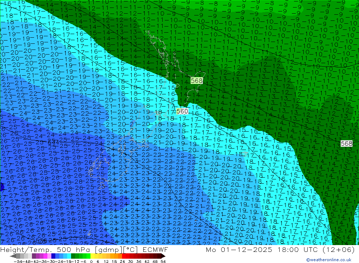Click the dark blue marker on left map edge
359x263 pixels.
click(1, 187)
